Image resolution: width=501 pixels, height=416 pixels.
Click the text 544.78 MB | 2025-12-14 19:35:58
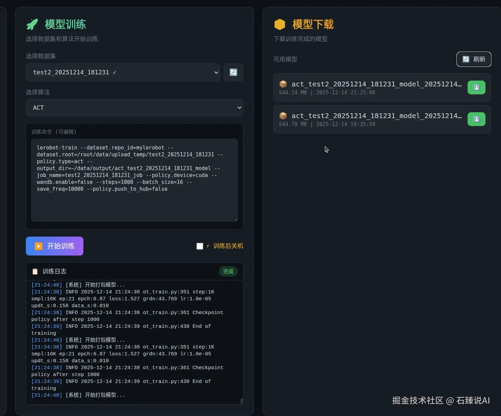tap(327, 124)
